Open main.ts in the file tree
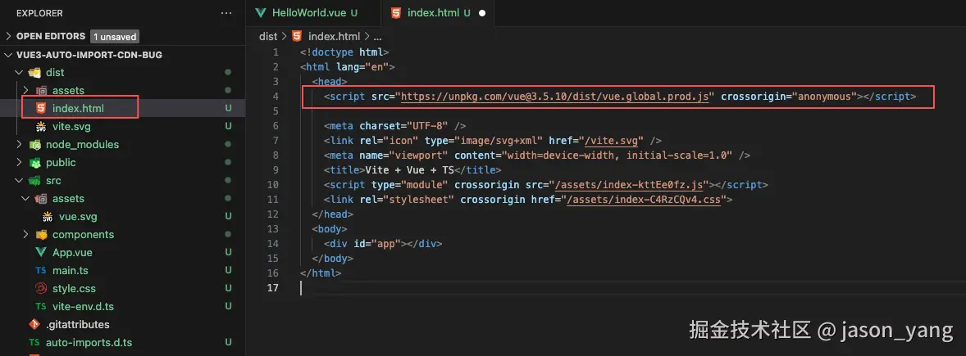Image resolution: width=966 pixels, height=356 pixels. pyautogui.click(x=71, y=271)
